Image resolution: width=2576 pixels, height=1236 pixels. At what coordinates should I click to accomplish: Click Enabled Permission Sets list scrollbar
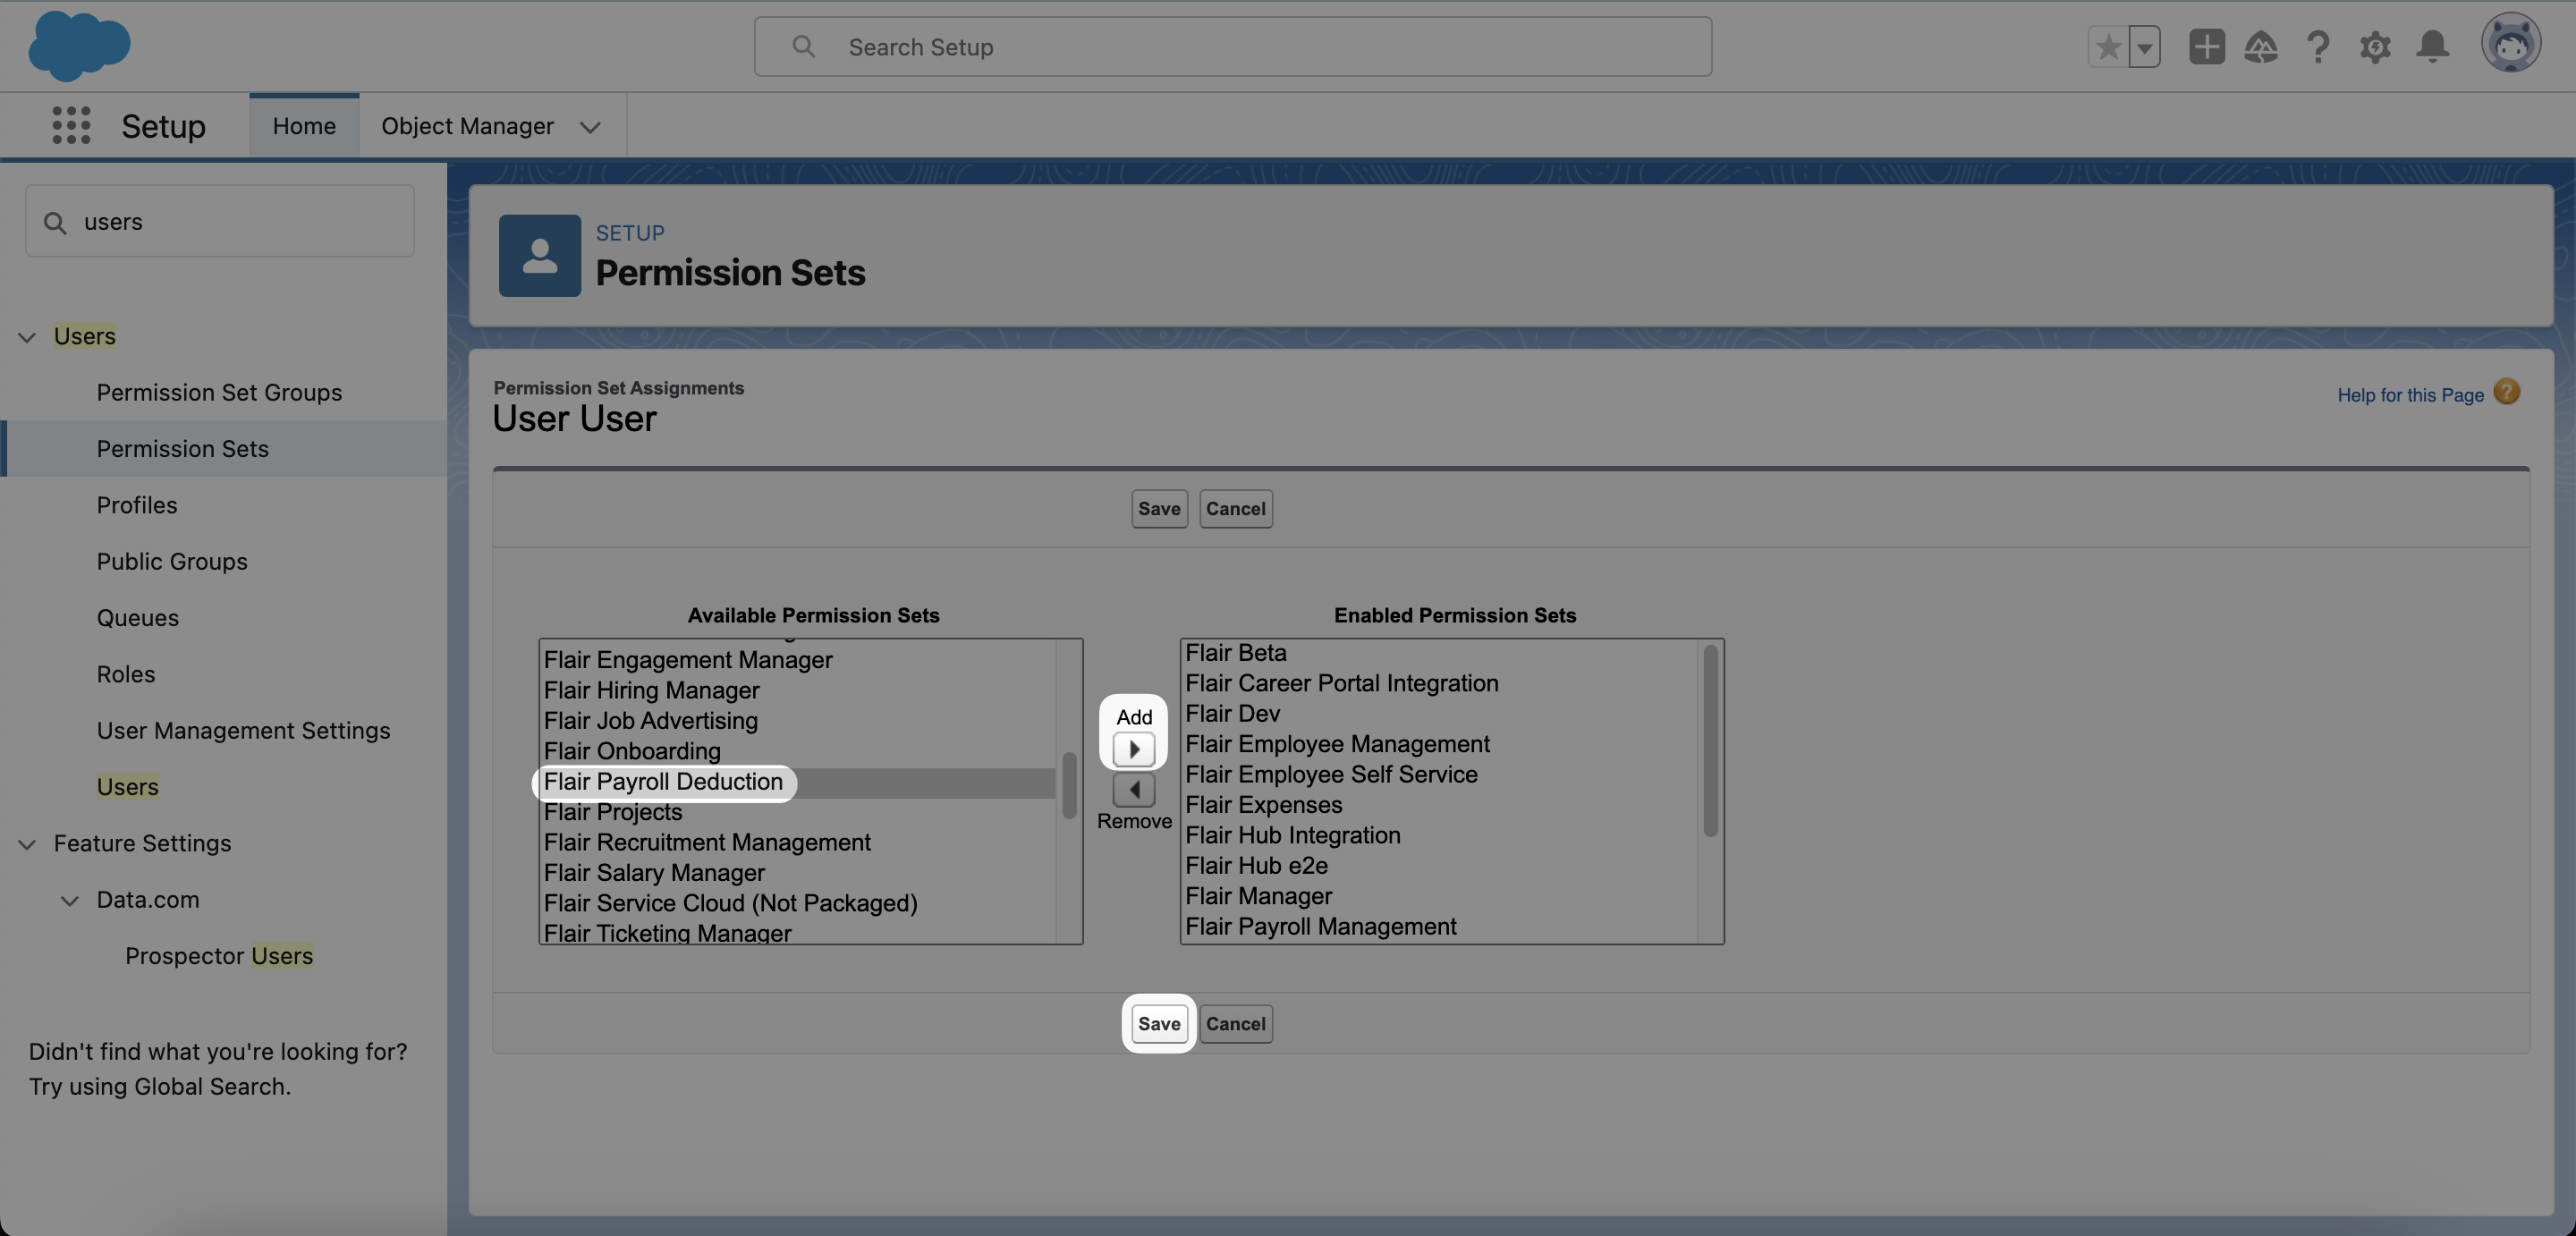point(1710,741)
